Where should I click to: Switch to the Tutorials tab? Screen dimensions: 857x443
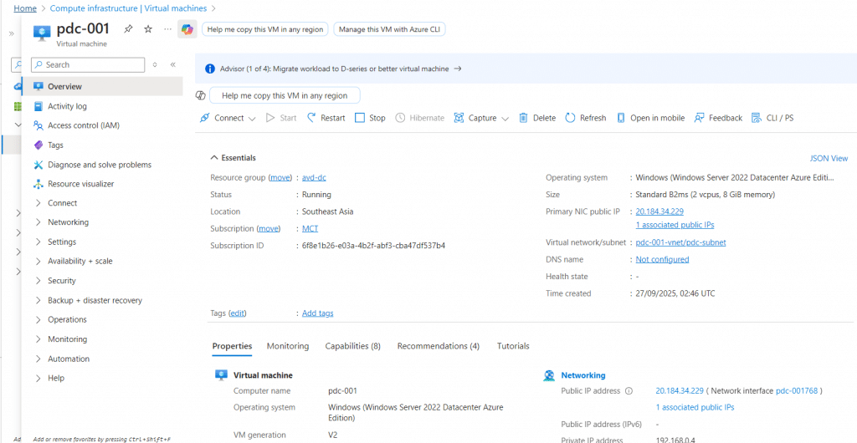(513, 346)
